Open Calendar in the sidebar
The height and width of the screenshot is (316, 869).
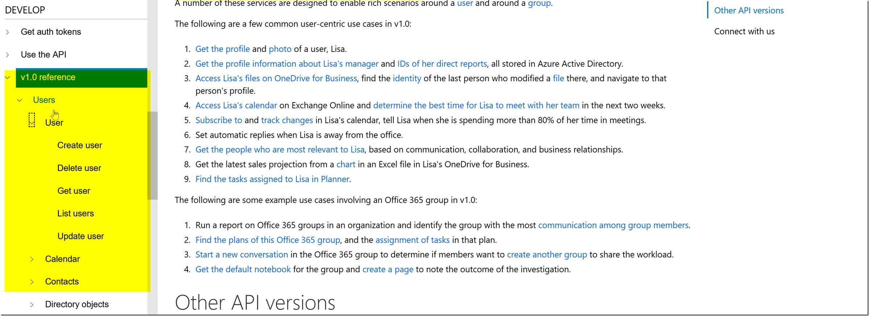[62, 259]
